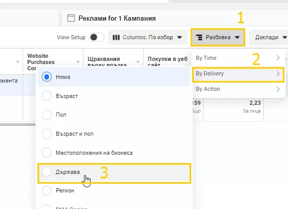Image resolution: width=288 pixels, height=209 pixels.
Task: Select the Пол radio option
Action: pos(47,115)
